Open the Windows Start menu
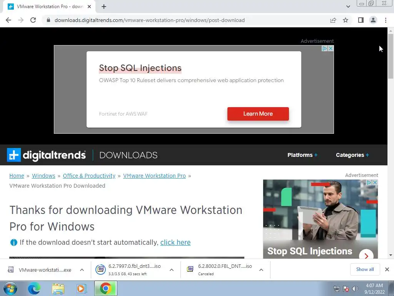Viewport: 394px width, 296px height. coord(10,288)
